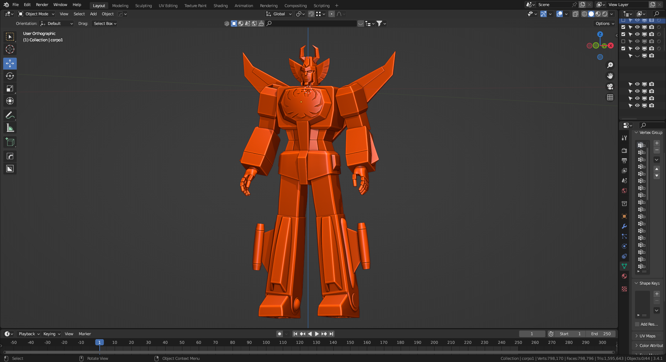Viewport: 666px width, 362px height.
Task: Switch to Wireframe viewport shading
Action: (584, 14)
